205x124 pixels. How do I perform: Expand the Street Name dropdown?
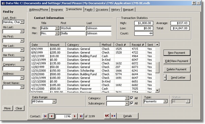[22, 87]
